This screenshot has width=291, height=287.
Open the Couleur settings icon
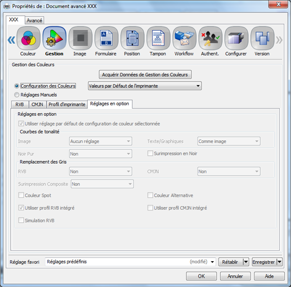point(28,38)
